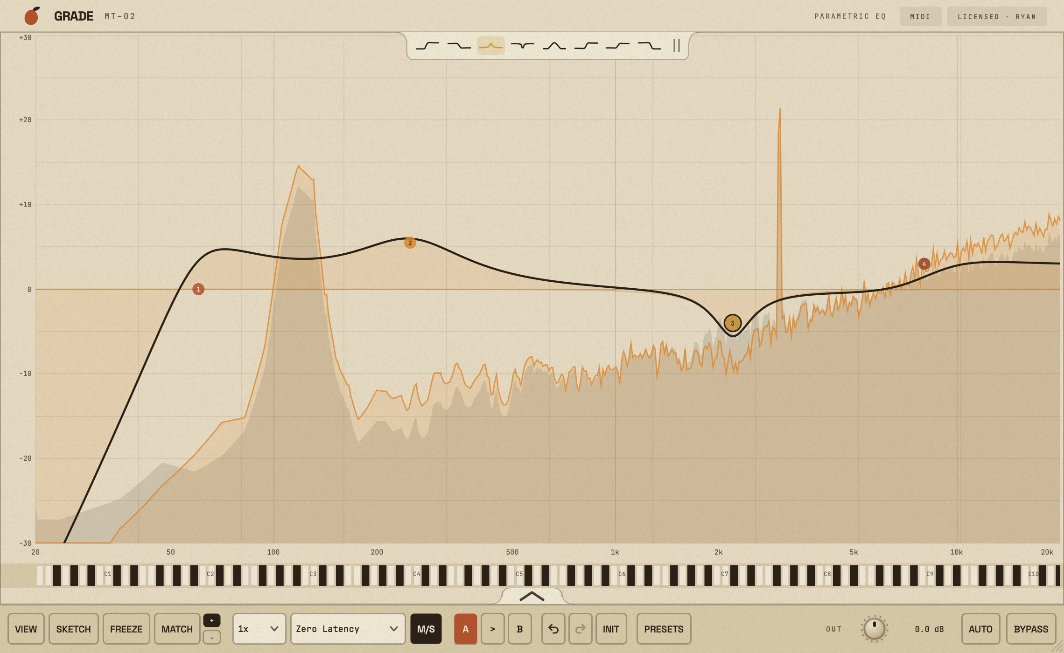Click the 20k frequency axis label

(1047, 552)
